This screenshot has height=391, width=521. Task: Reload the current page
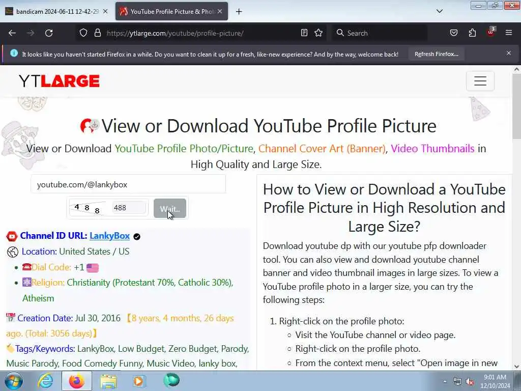[49, 33]
